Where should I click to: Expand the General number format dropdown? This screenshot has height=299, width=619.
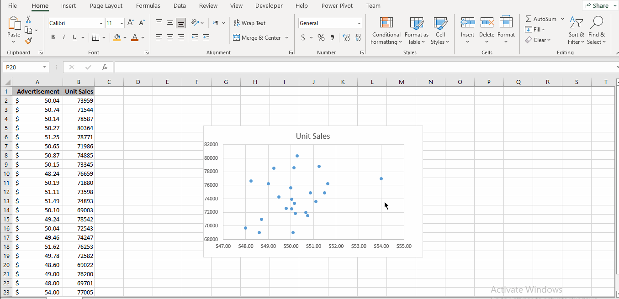[x=359, y=23]
